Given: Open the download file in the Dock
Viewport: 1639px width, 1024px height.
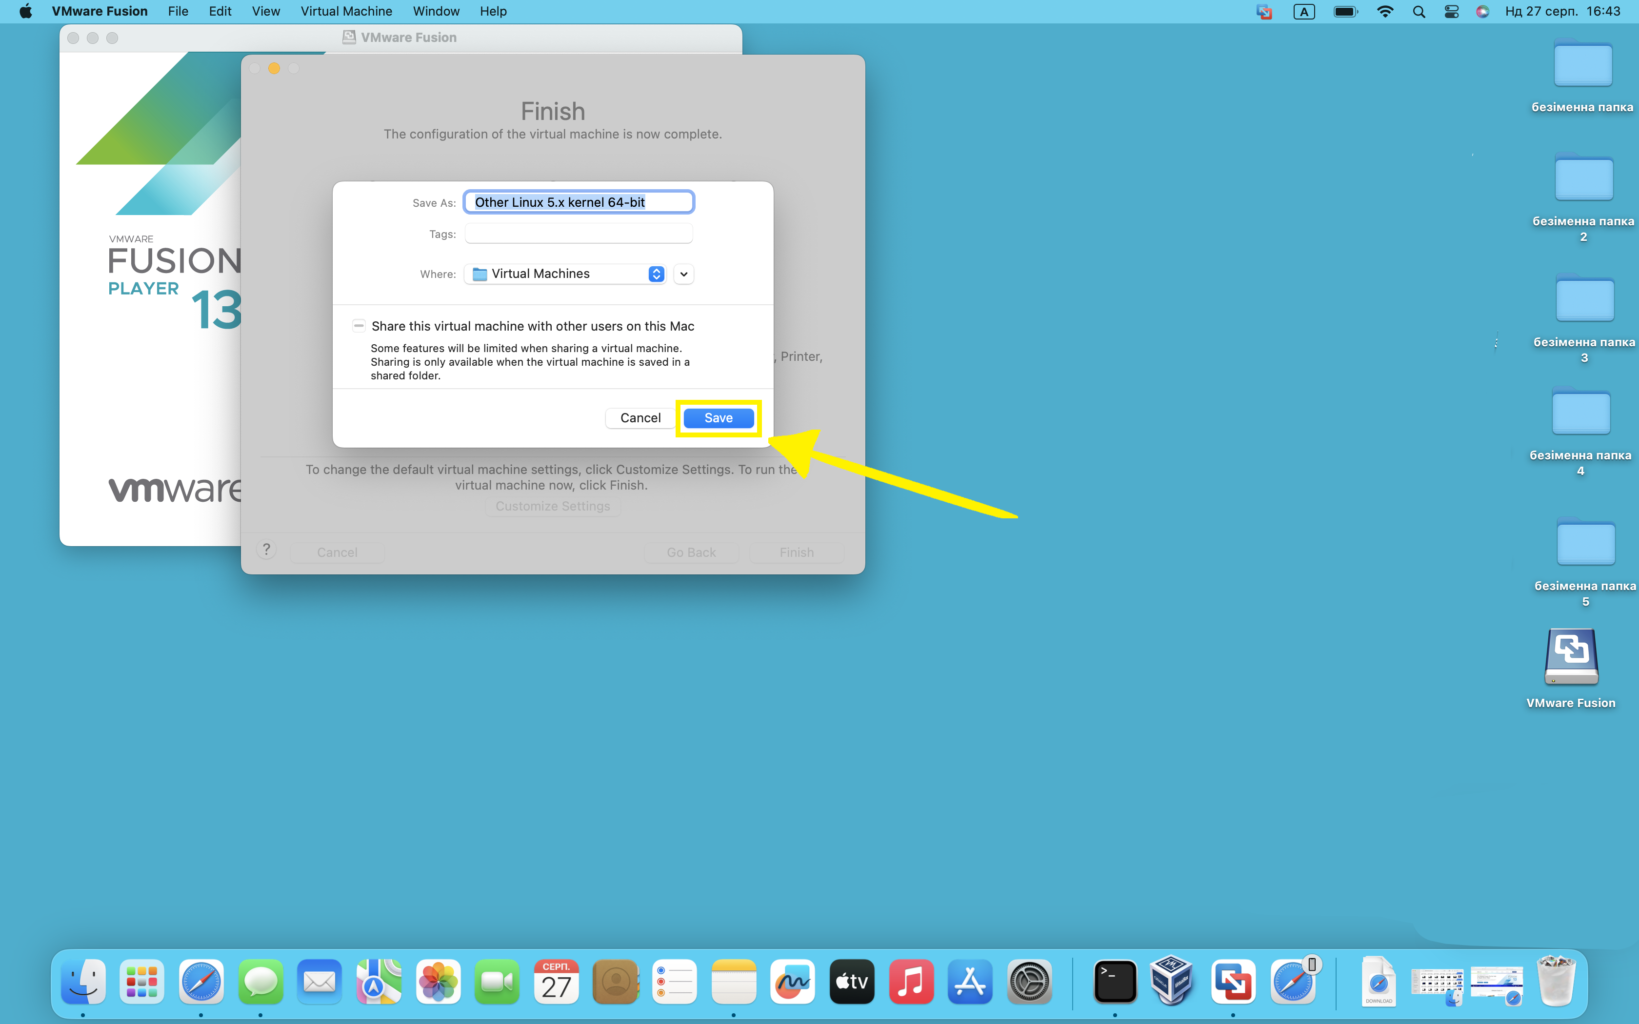Looking at the screenshot, I should (1378, 981).
